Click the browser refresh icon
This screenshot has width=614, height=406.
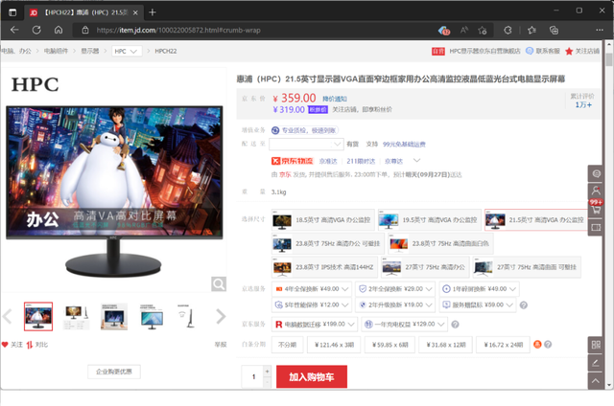click(36, 30)
